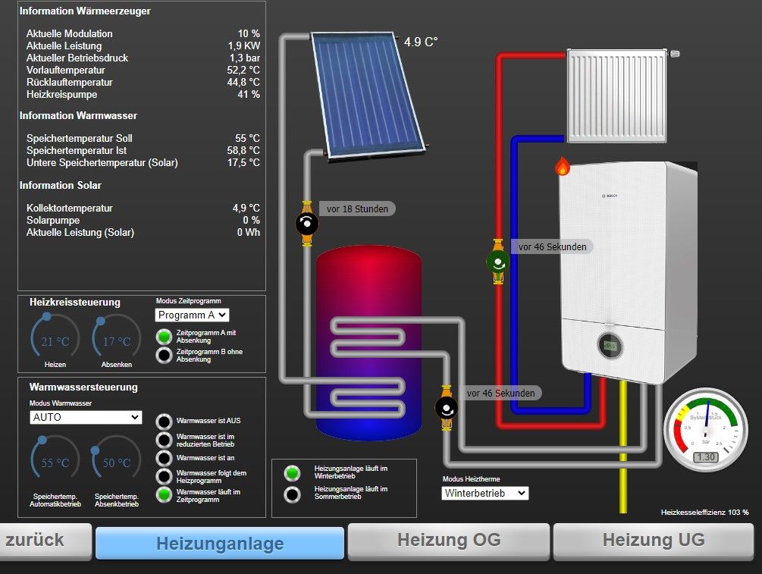The image size is (762, 574).
Task: Select Zeitprogramm B ohne Absenkung
Action: pos(164,356)
